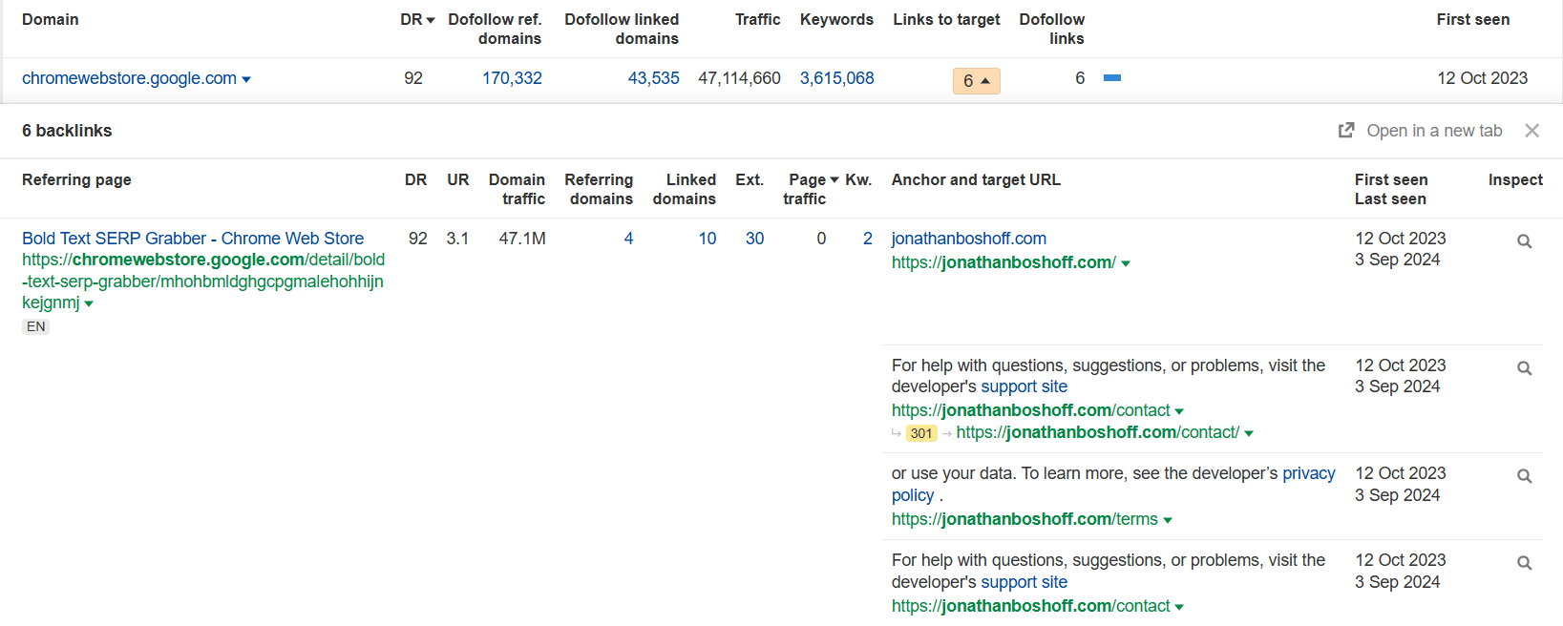Open the 43,535 dofollow linked domains link

pos(653,78)
